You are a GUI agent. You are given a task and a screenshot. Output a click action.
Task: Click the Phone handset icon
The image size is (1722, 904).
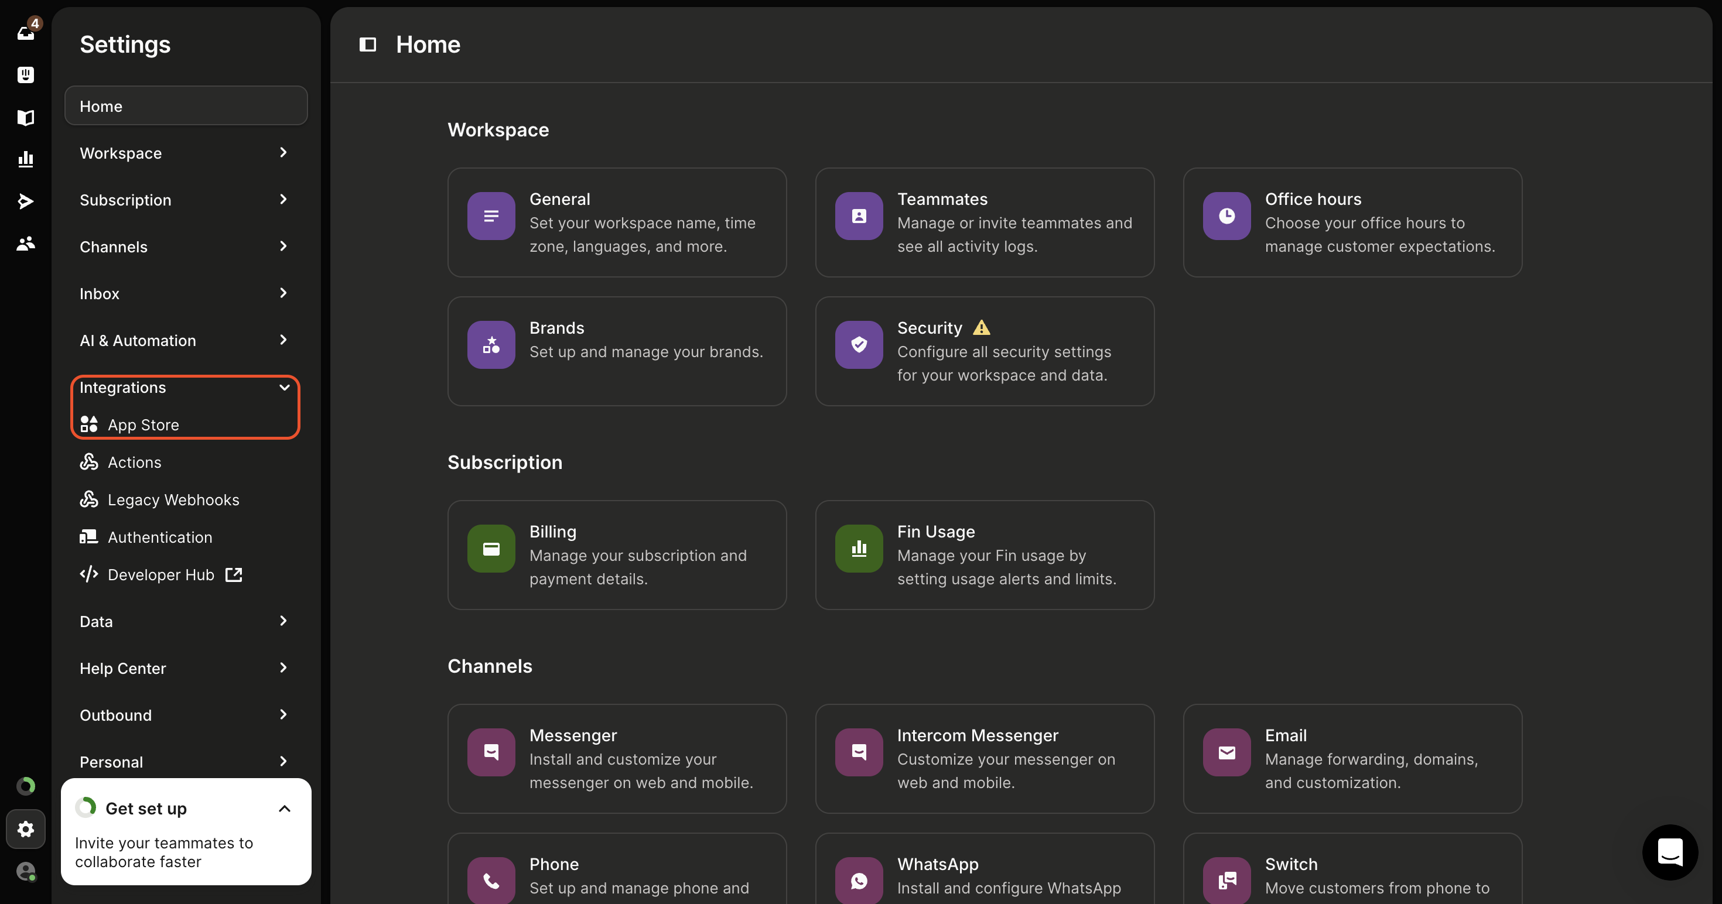click(491, 881)
